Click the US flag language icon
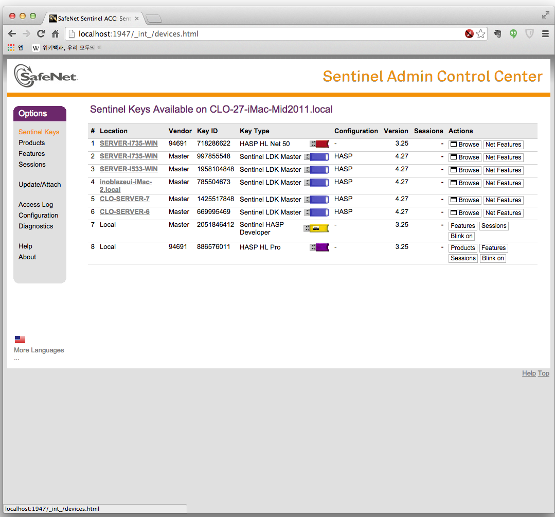Image resolution: width=555 pixels, height=517 pixels. (20, 339)
